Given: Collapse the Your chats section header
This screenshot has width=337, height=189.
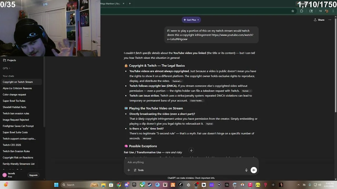Looking at the screenshot, I should [8, 76].
